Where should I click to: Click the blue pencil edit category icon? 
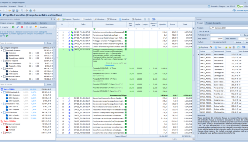click(18, 27)
